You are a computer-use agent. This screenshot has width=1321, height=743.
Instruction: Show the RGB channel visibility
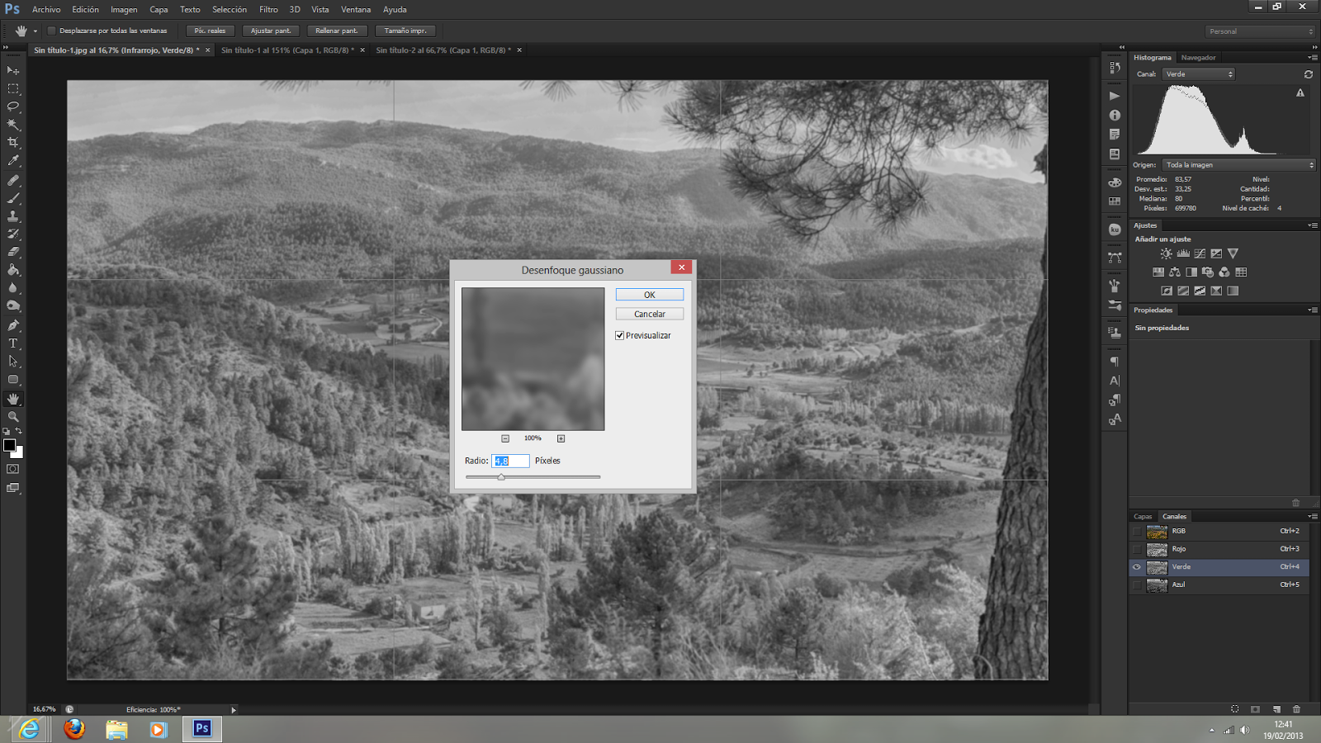click(x=1137, y=532)
